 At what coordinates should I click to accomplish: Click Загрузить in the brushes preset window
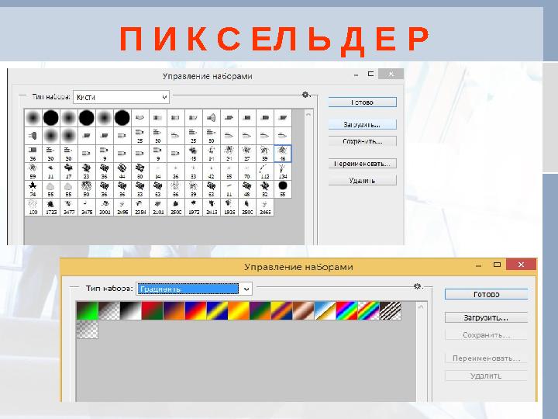[362, 124]
